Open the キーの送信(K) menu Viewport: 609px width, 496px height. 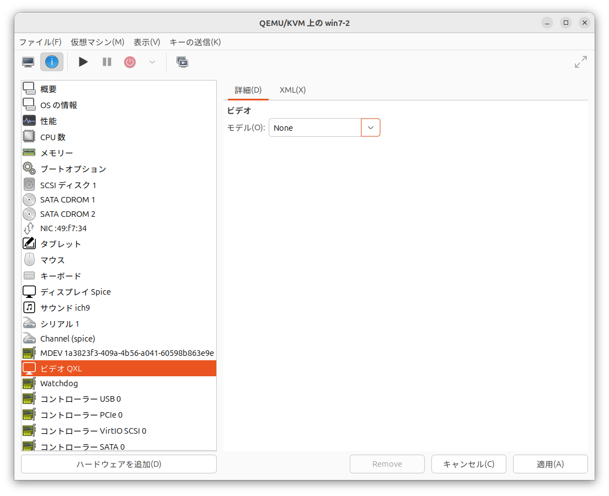click(195, 42)
